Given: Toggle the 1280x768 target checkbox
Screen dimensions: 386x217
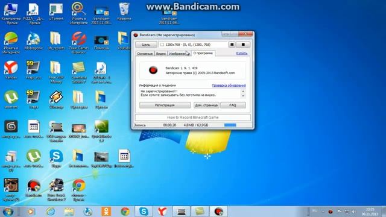Looking at the screenshot, I should tap(162, 45).
